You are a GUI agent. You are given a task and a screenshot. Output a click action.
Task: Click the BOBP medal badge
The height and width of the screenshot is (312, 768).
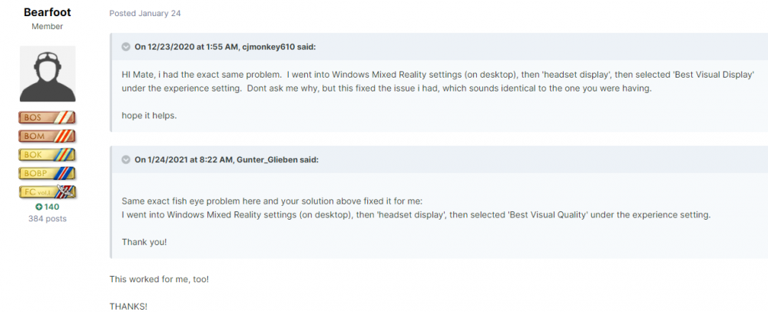[x=48, y=173]
